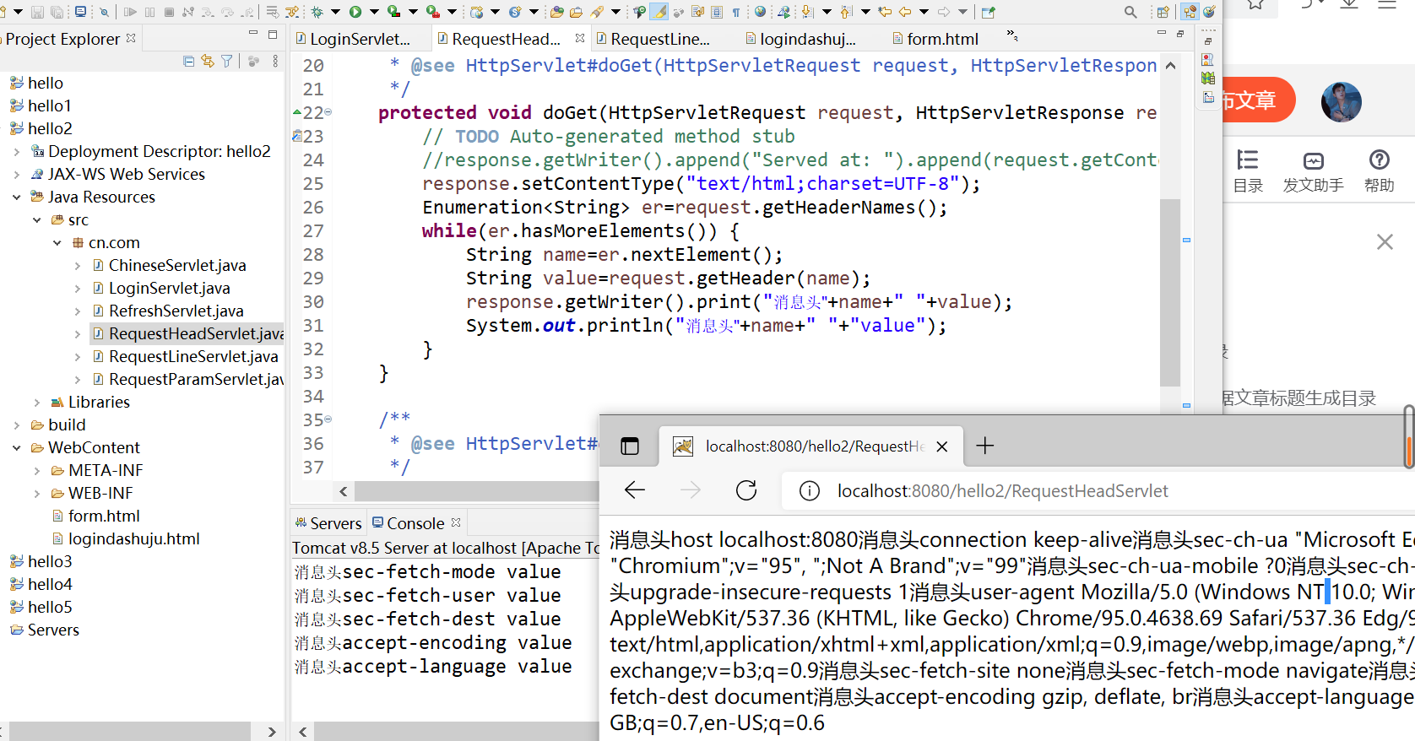
Task: Open the web browser globe icon
Action: (x=760, y=12)
